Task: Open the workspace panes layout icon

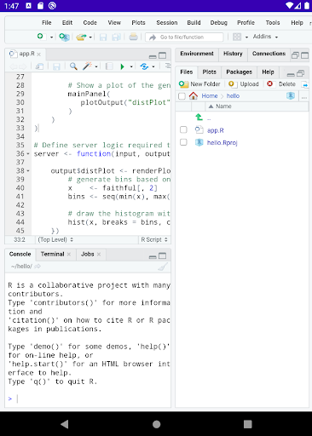Action: click(x=237, y=37)
